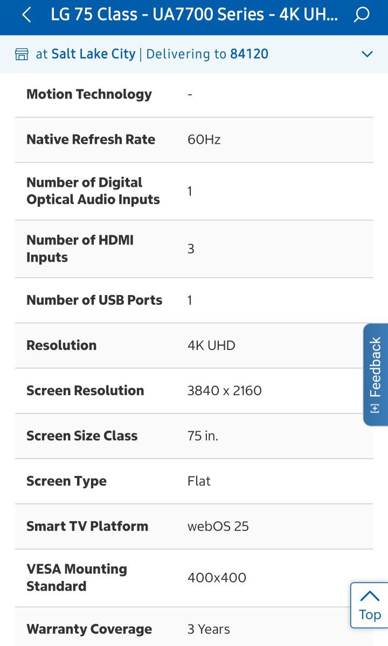Tap the Warranty Coverage row label

point(89,629)
